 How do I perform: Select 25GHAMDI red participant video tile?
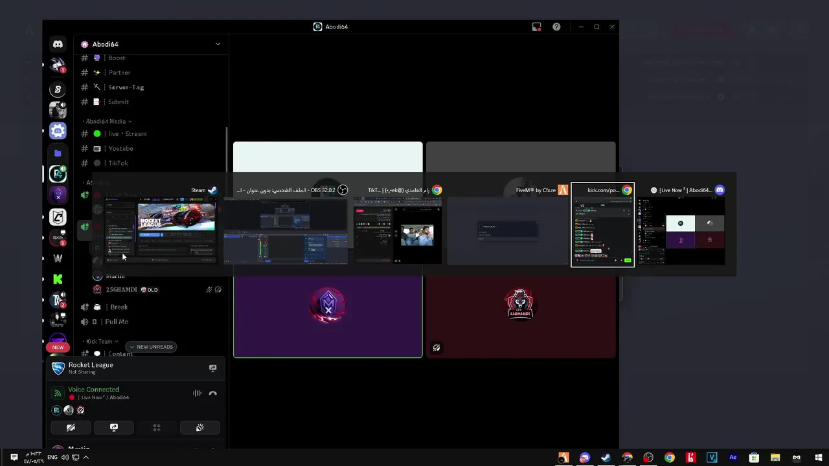(x=521, y=316)
